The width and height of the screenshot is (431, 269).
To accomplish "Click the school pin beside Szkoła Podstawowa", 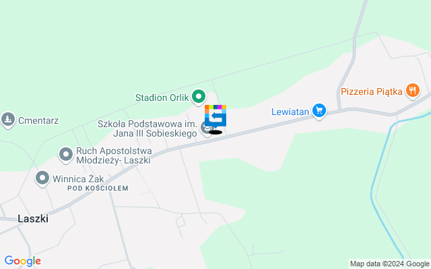I will tap(205, 128).
